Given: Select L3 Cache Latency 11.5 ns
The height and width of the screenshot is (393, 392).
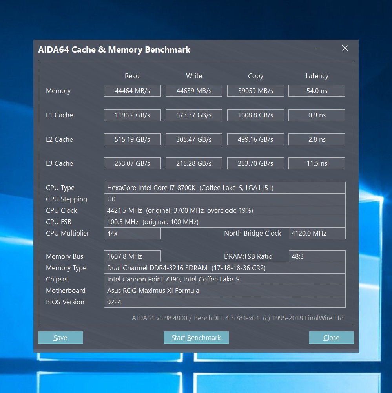Looking at the screenshot, I should [x=317, y=163].
